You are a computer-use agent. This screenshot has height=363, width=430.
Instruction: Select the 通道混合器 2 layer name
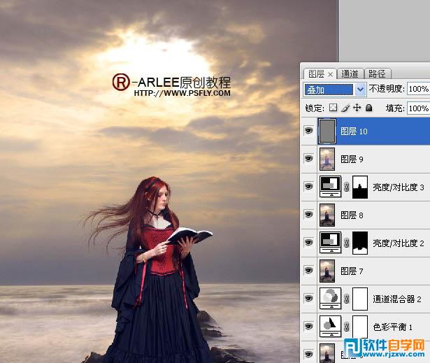point(397,299)
